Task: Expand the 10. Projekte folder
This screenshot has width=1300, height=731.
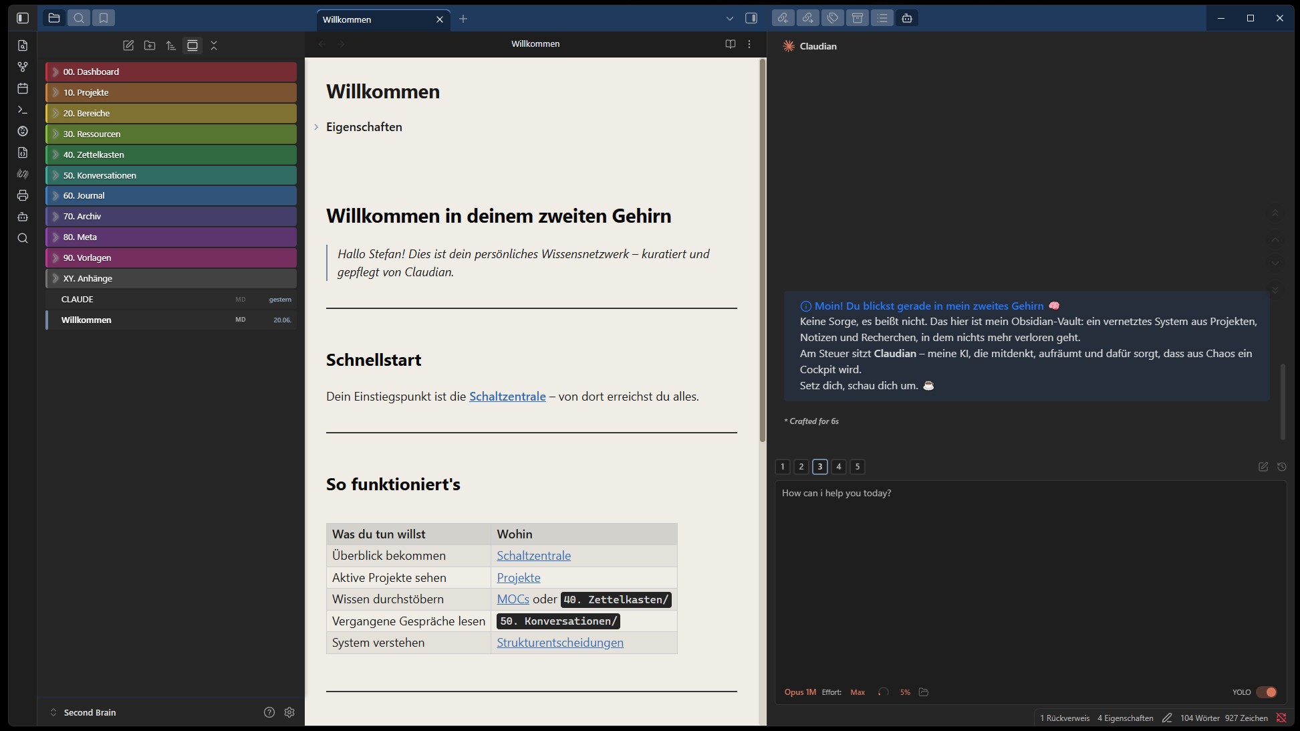Action: pos(171,92)
